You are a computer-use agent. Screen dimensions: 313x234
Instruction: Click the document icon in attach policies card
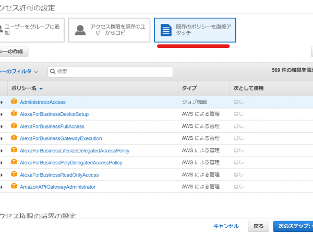point(166,30)
